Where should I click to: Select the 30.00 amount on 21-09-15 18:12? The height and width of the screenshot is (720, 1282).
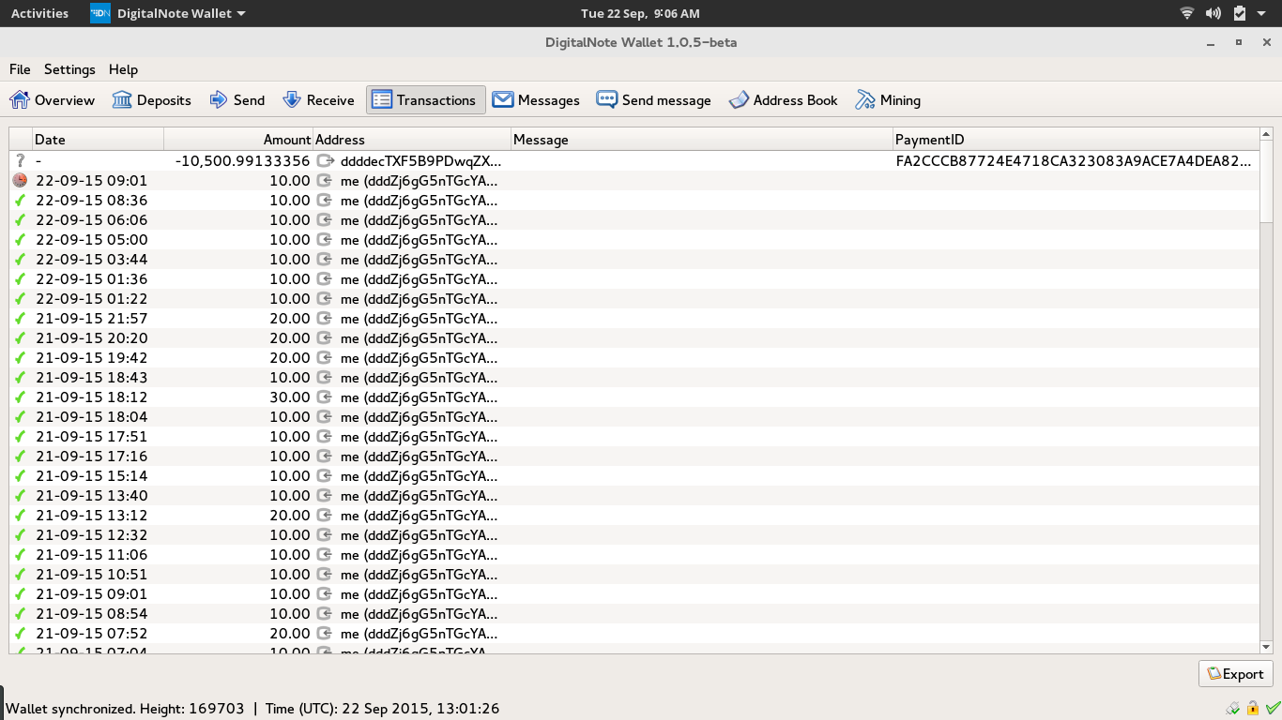coord(289,397)
